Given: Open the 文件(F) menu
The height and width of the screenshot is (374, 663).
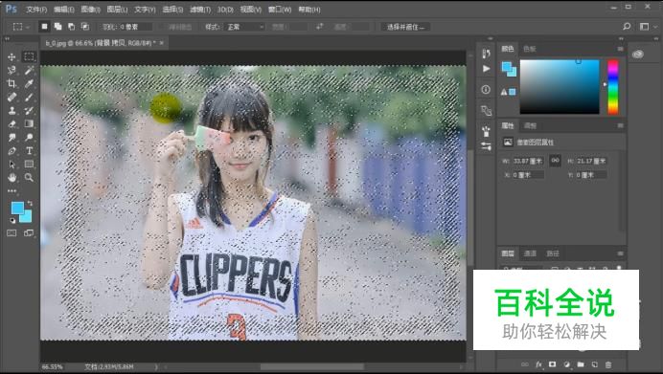Looking at the screenshot, I should tap(36, 10).
